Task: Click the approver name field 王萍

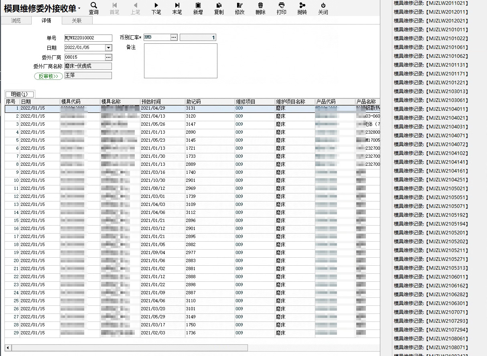Action: 88,75
